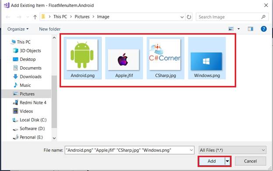
Task: Select 'Pictures' in the address breadcrumb
Action: point(82,17)
